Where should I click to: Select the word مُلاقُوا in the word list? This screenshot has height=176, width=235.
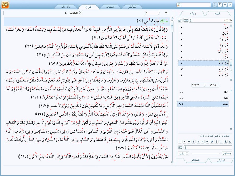coord(203,40)
